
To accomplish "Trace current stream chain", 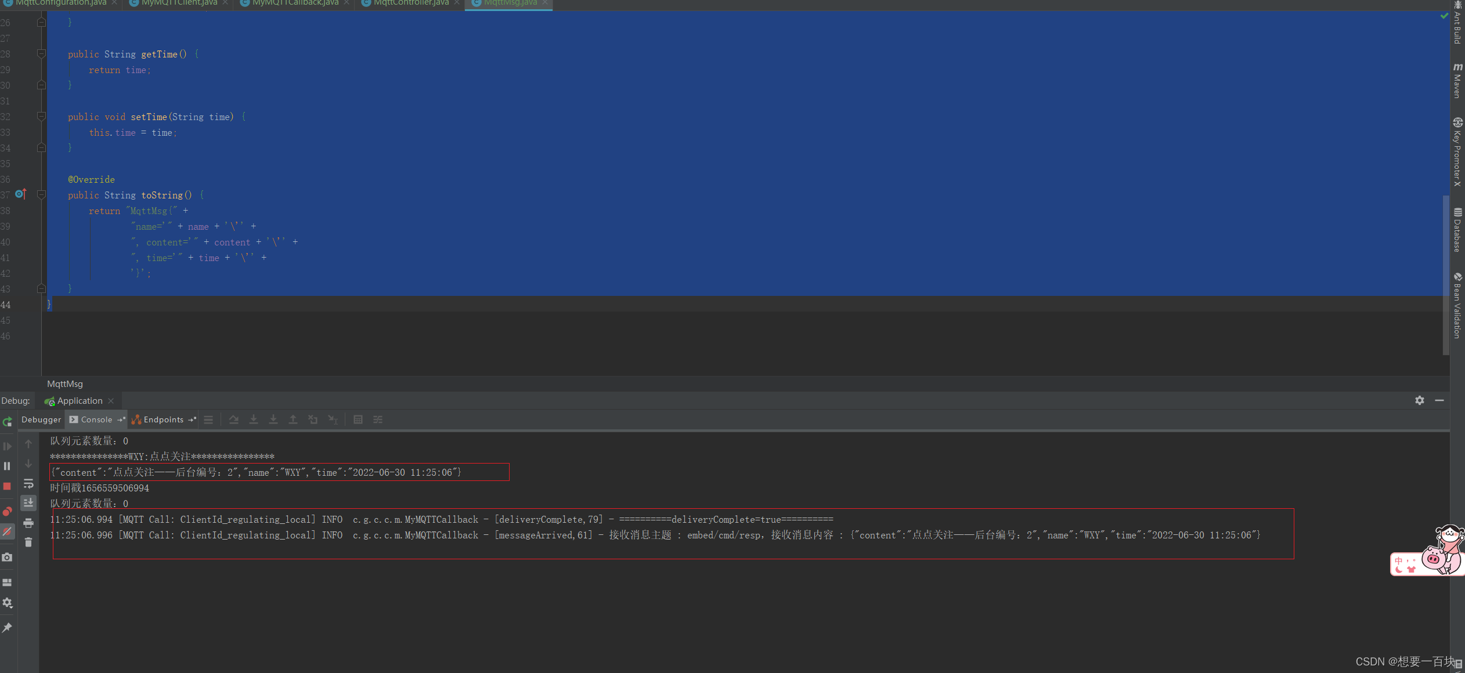I will [378, 419].
